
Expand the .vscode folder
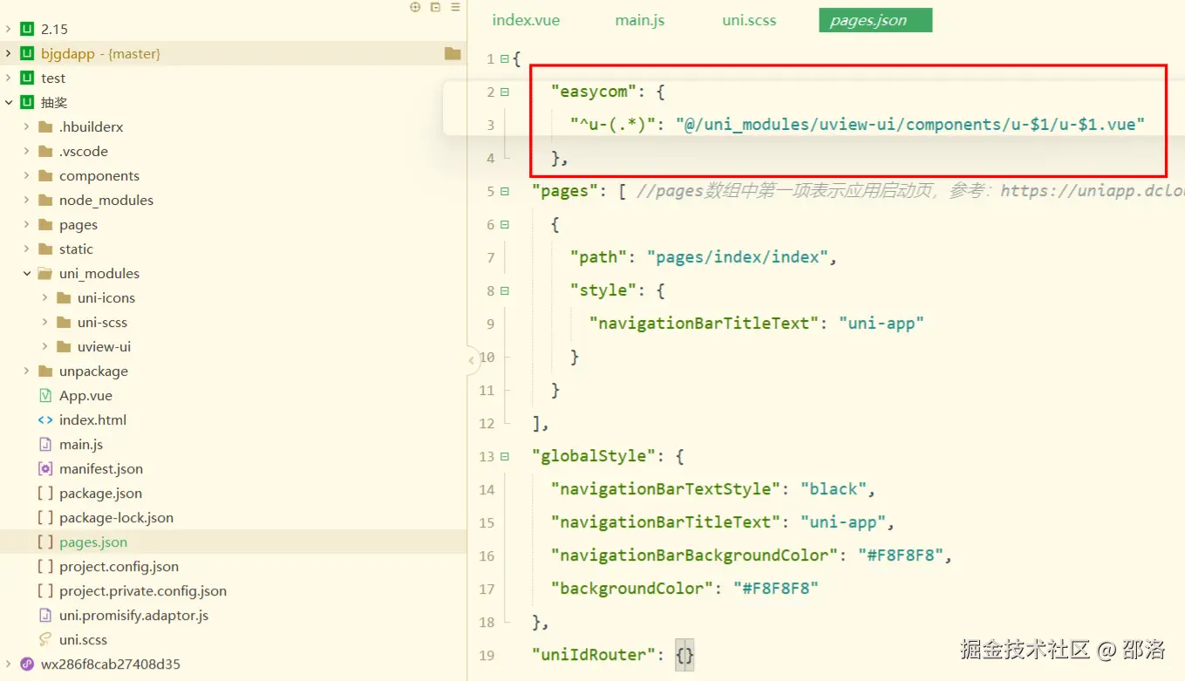(27, 151)
